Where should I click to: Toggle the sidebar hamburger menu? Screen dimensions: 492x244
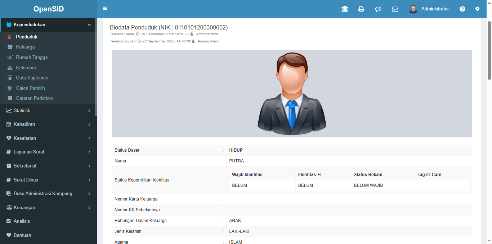pyautogui.click(x=105, y=9)
